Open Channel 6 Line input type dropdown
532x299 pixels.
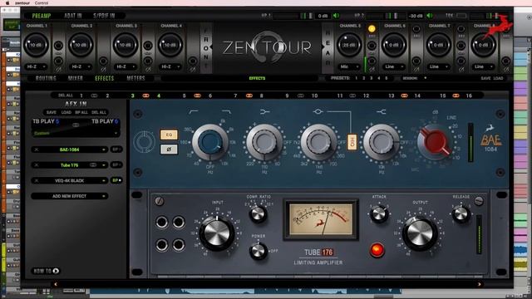click(x=394, y=66)
